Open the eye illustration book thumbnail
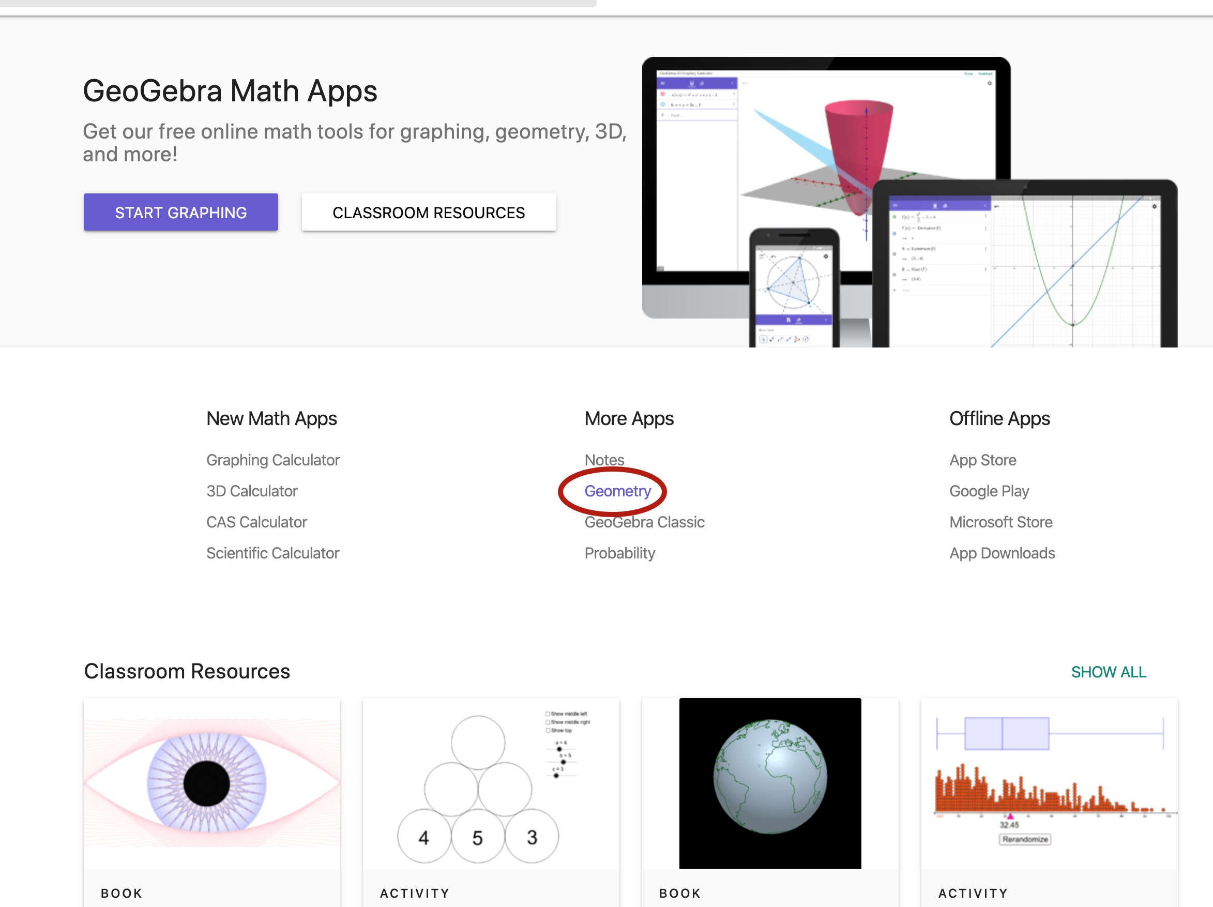Screen dimensions: 1213x907 tap(211, 782)
